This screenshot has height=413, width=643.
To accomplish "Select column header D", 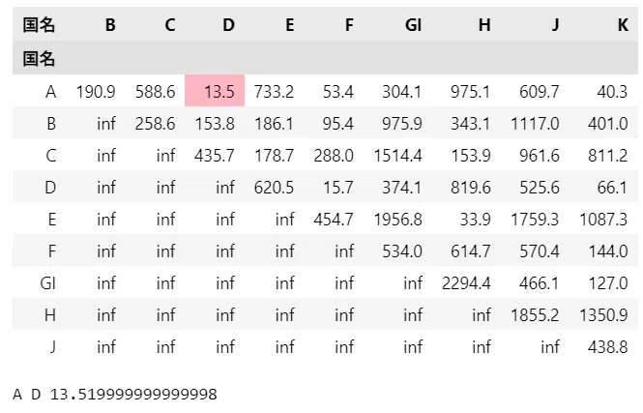I will point(228,25).
